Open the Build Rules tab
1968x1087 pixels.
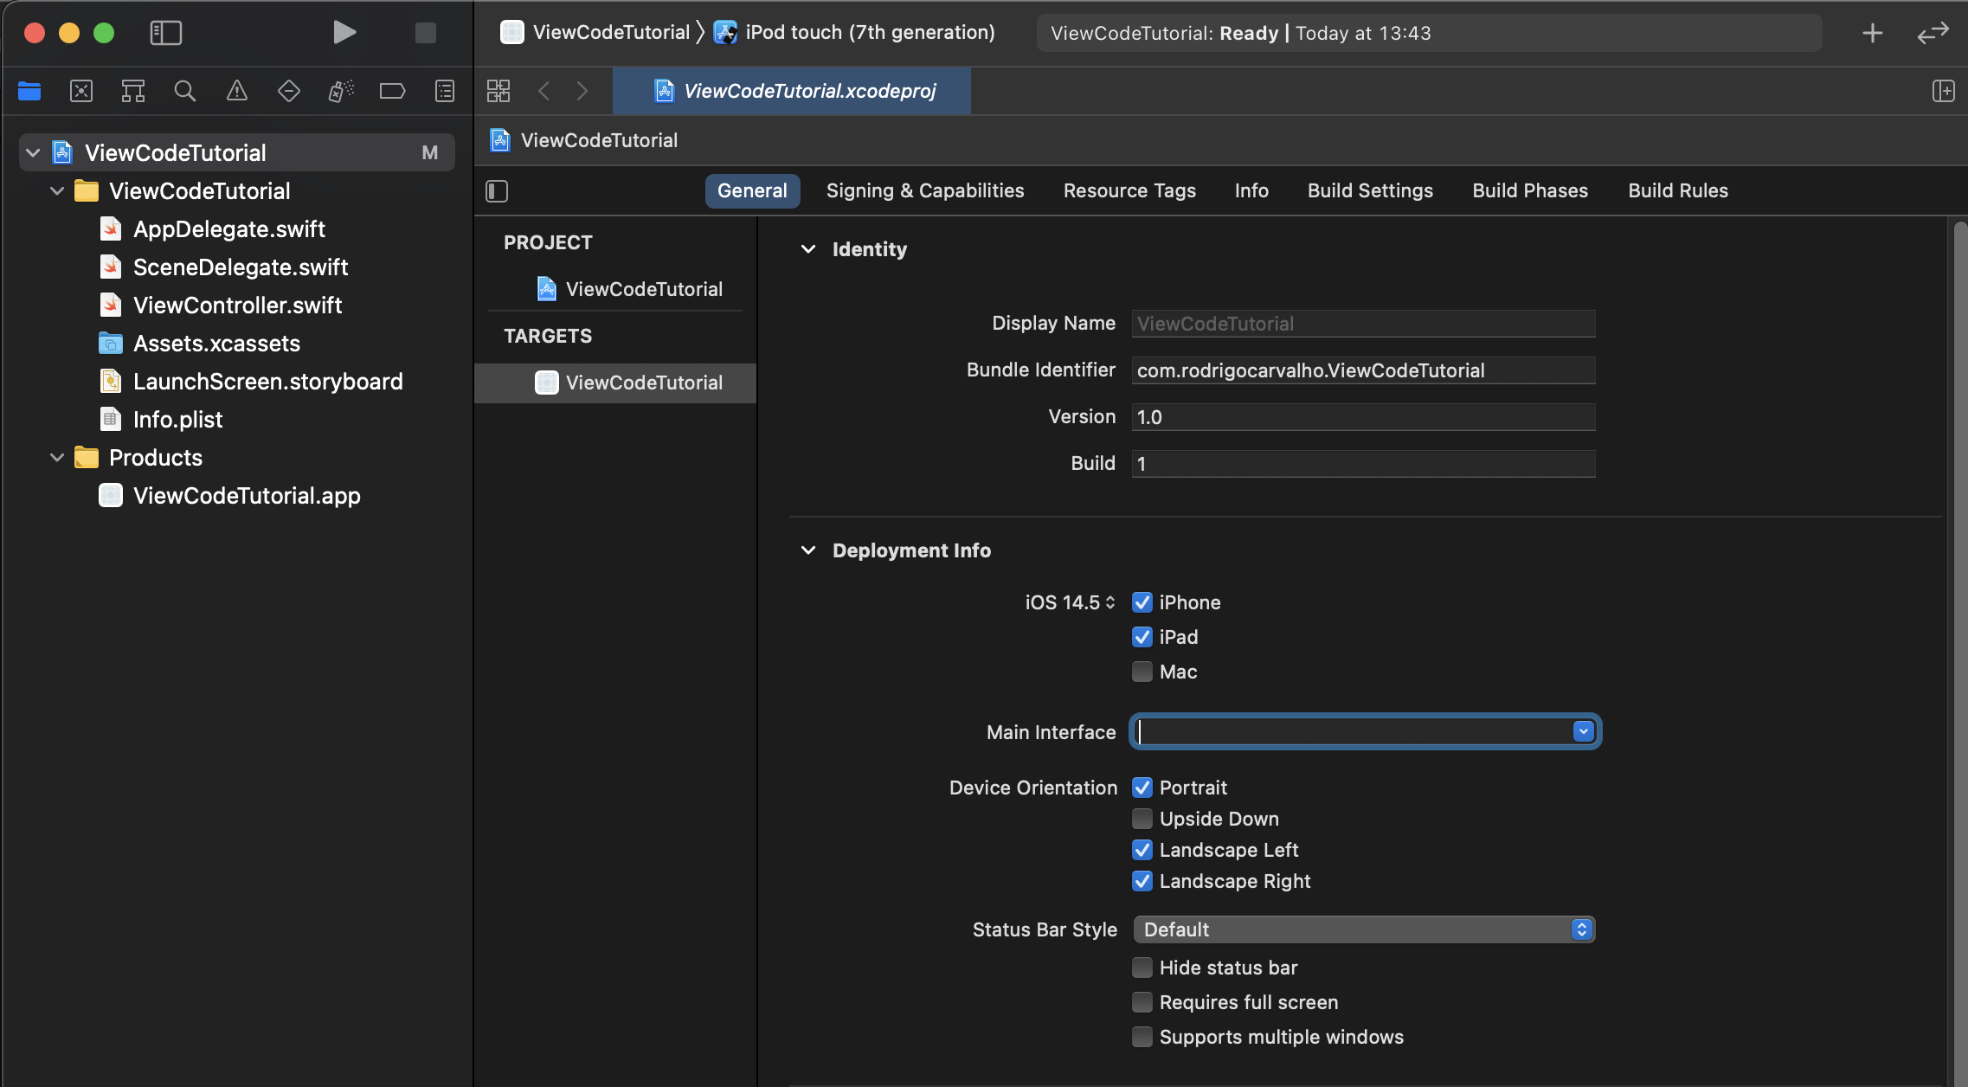click(1678, 191)
